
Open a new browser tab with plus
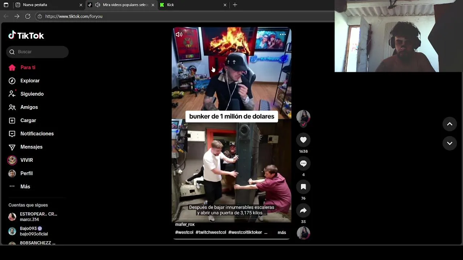pos(235,5)
